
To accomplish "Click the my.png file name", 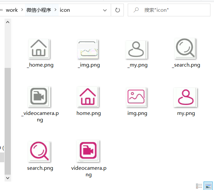I will point(186,113).
